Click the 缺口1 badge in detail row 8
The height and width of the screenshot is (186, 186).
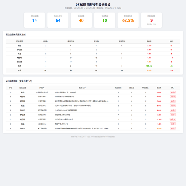(x=173, y=124)
